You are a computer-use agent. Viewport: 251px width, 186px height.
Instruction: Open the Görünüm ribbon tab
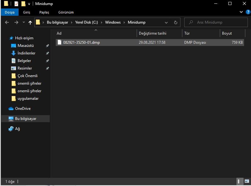(66, 12)
